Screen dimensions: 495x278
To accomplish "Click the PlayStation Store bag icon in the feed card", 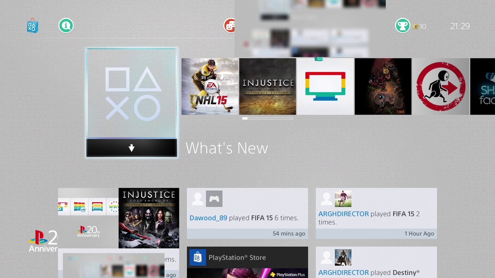I will tap(198, 258).
